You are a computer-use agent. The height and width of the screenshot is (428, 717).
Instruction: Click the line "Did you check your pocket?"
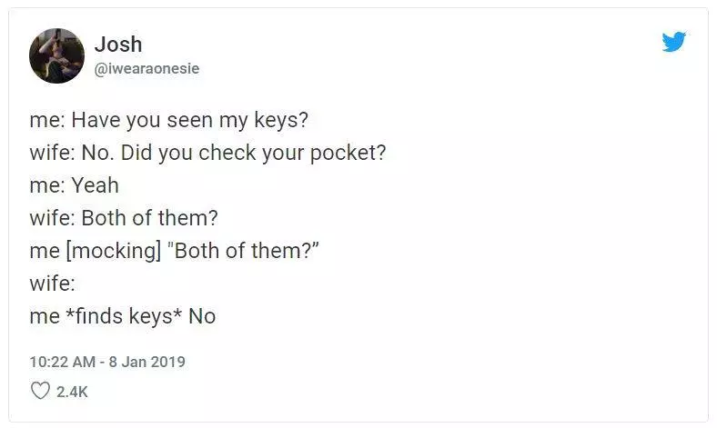pos(253,153)
